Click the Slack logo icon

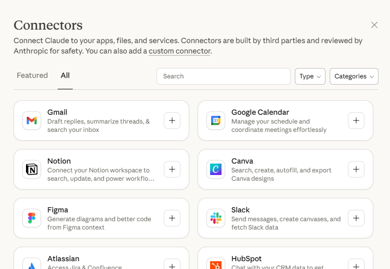pos(216,218)
